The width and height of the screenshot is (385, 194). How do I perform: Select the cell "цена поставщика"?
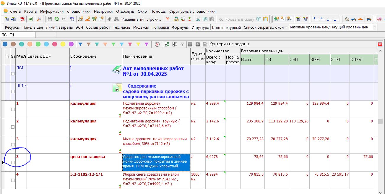coord(96,162)
